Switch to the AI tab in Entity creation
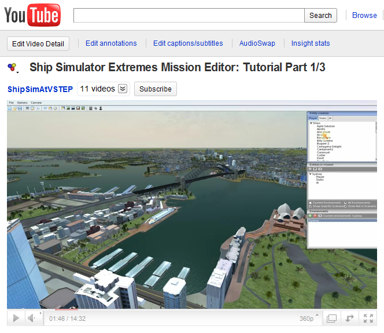This screenshot has height=333, width=384. (330, 118)
